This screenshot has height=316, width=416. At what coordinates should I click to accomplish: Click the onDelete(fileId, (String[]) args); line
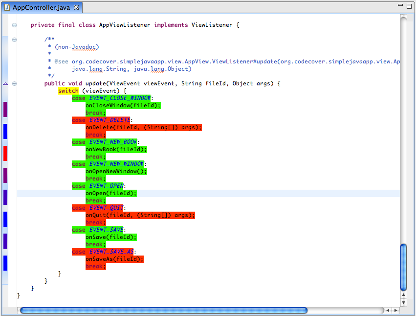point(144,128)
